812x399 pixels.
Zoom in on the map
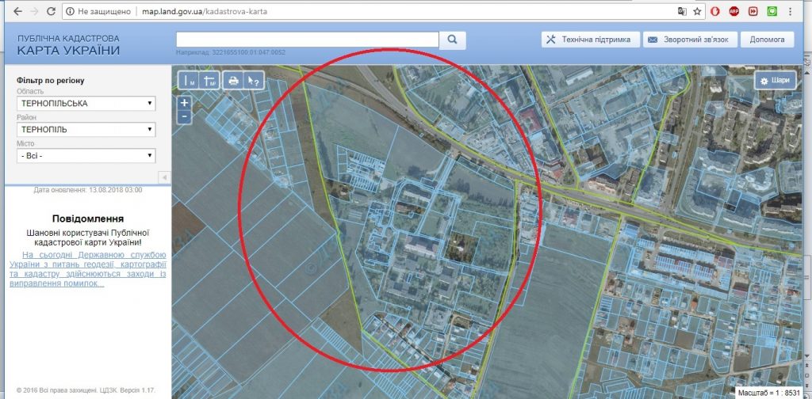coord(184,103)
